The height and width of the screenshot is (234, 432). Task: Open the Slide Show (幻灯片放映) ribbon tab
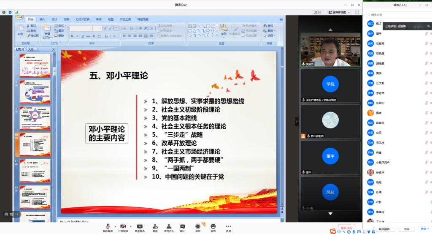coord(82,19)
